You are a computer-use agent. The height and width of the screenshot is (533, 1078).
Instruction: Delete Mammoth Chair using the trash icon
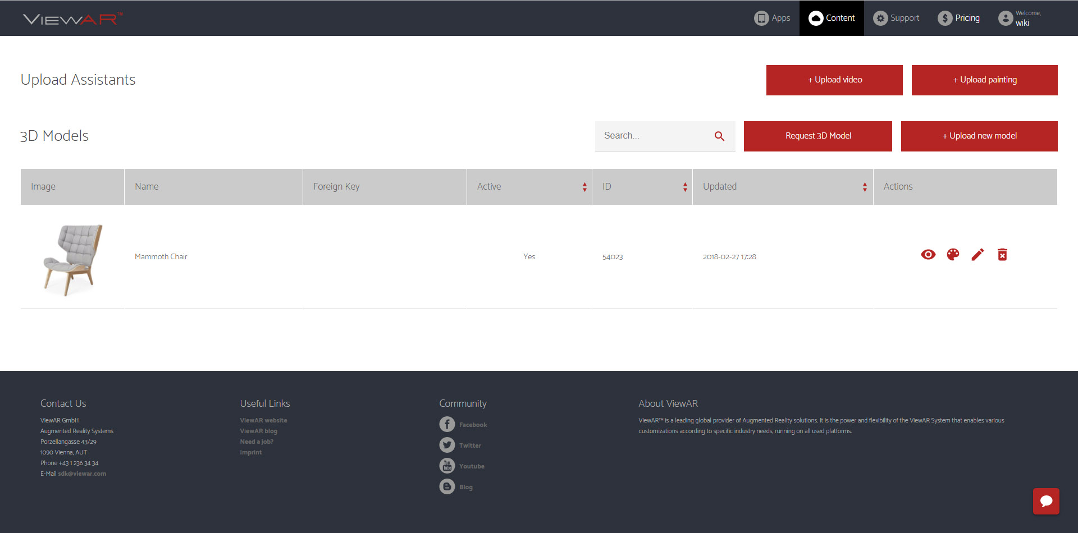[x=1002, y=255]
